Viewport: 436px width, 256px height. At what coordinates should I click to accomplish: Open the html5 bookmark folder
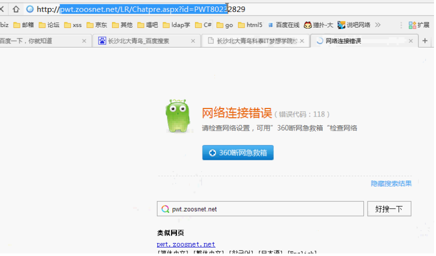(250, 25)
